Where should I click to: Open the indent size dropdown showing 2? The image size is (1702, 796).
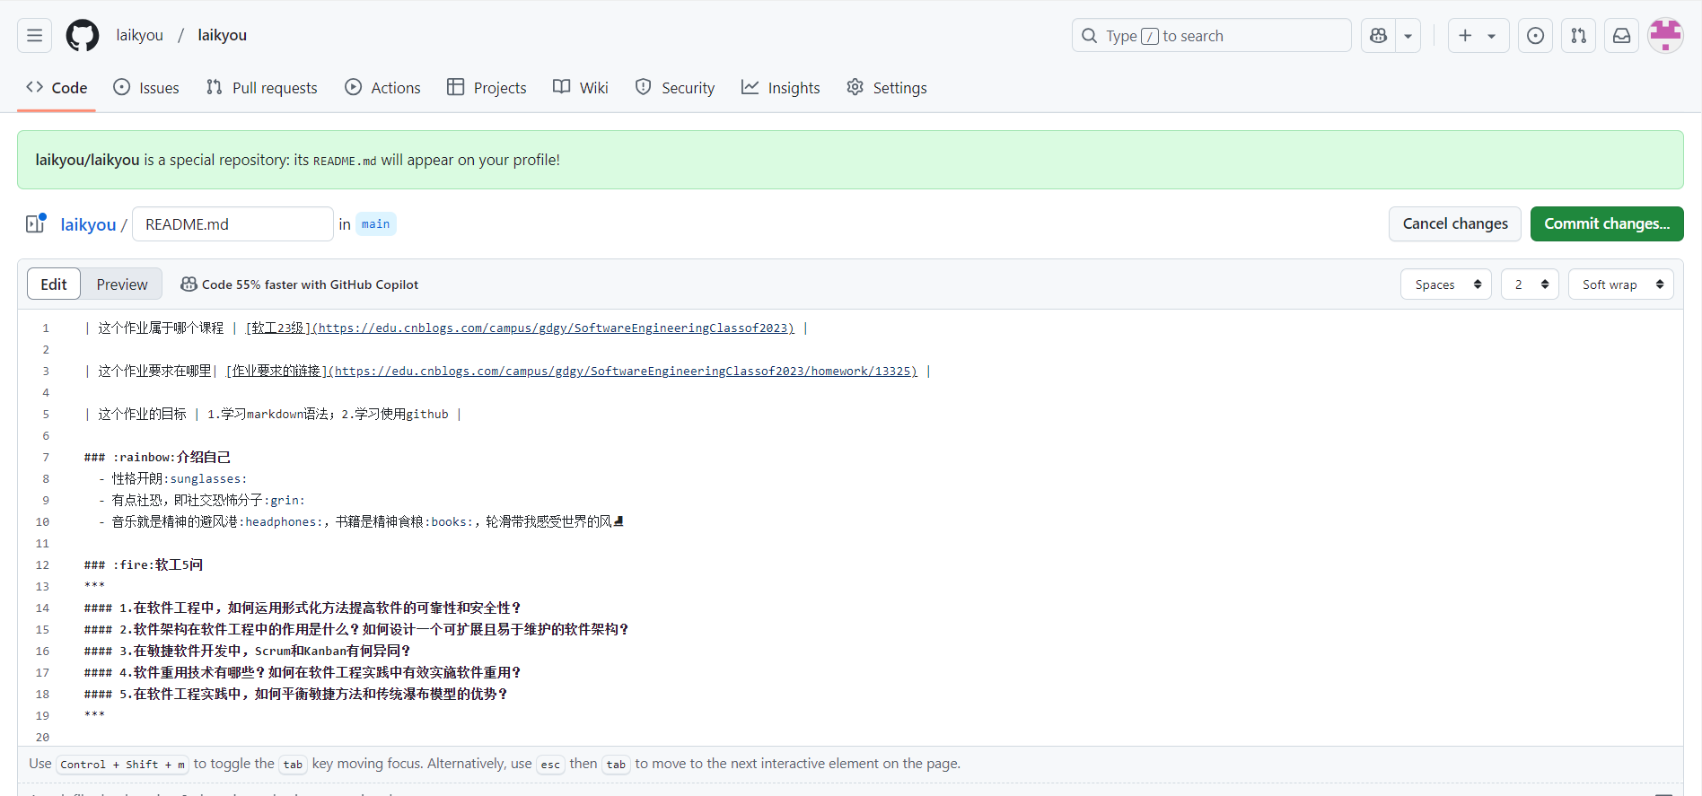1530,284
